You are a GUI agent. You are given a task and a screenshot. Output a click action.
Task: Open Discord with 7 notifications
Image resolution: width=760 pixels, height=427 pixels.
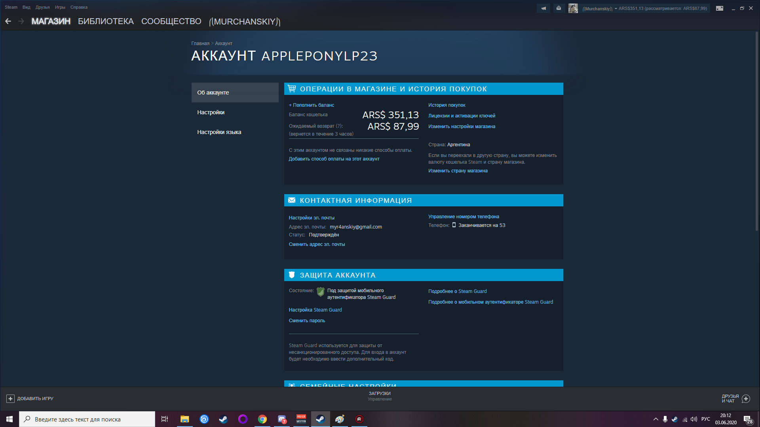(282, 419)
